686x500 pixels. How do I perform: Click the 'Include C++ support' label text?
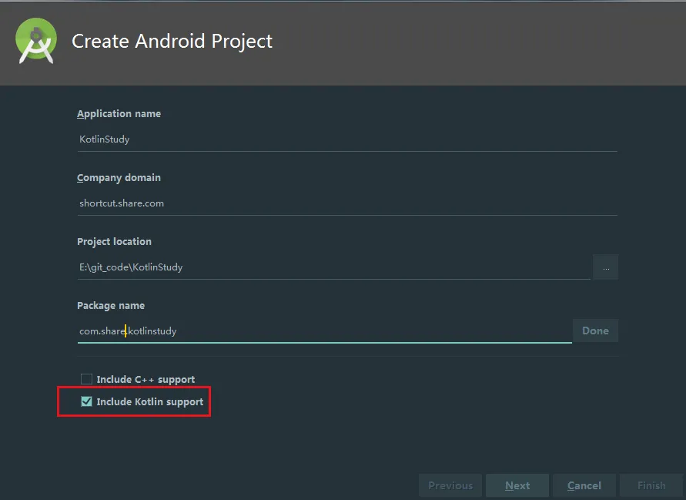[146, 379]
